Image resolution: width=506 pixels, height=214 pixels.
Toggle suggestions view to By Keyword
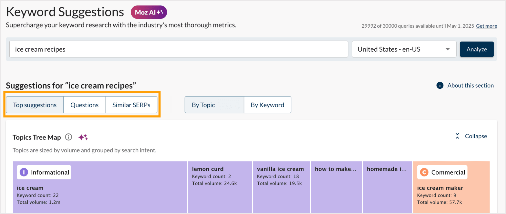click(x=267, y=105)
